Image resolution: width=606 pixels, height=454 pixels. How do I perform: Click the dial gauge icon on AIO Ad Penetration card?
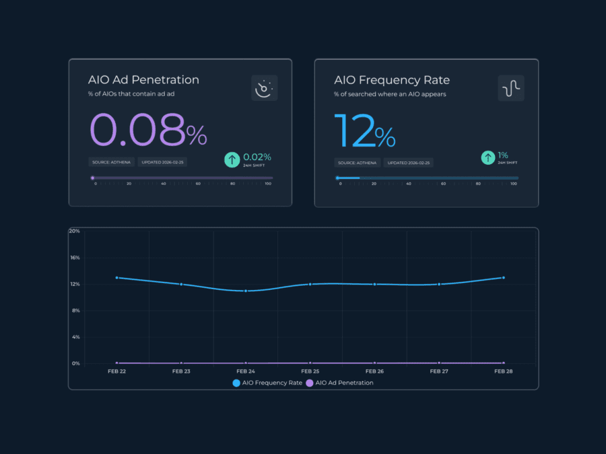[x=264, y=88]
